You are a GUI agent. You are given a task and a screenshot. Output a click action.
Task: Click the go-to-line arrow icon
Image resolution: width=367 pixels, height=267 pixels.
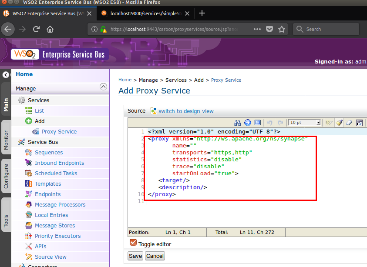point(247,123)
